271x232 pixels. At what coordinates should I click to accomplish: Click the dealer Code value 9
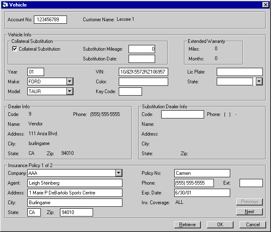point(30,114)
